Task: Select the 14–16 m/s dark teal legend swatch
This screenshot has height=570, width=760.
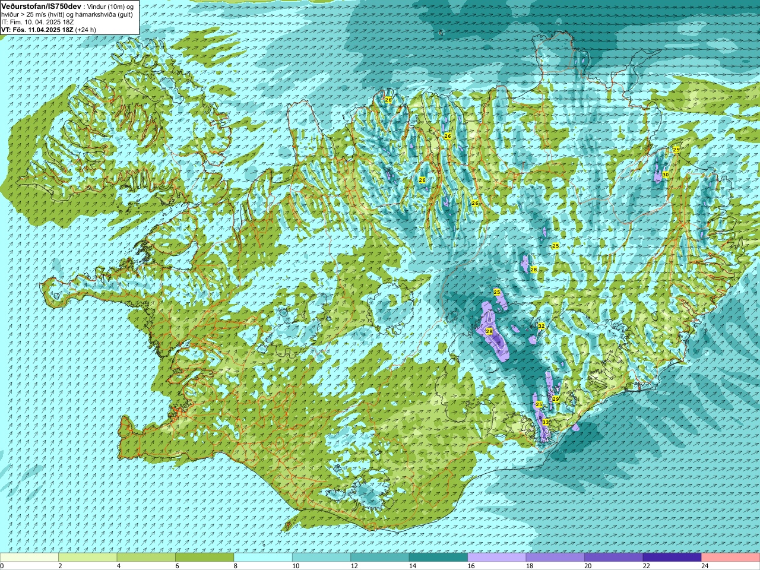Action: [439, 558]
